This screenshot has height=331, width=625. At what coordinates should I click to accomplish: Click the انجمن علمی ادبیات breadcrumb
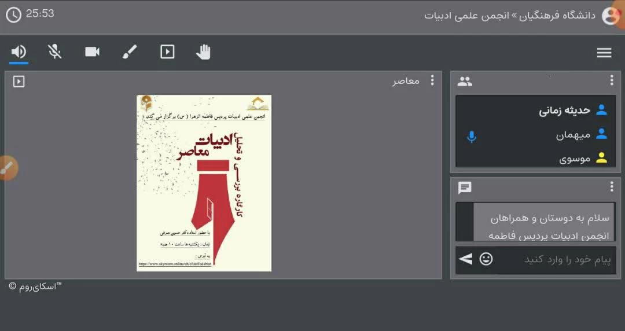(466, 16)
